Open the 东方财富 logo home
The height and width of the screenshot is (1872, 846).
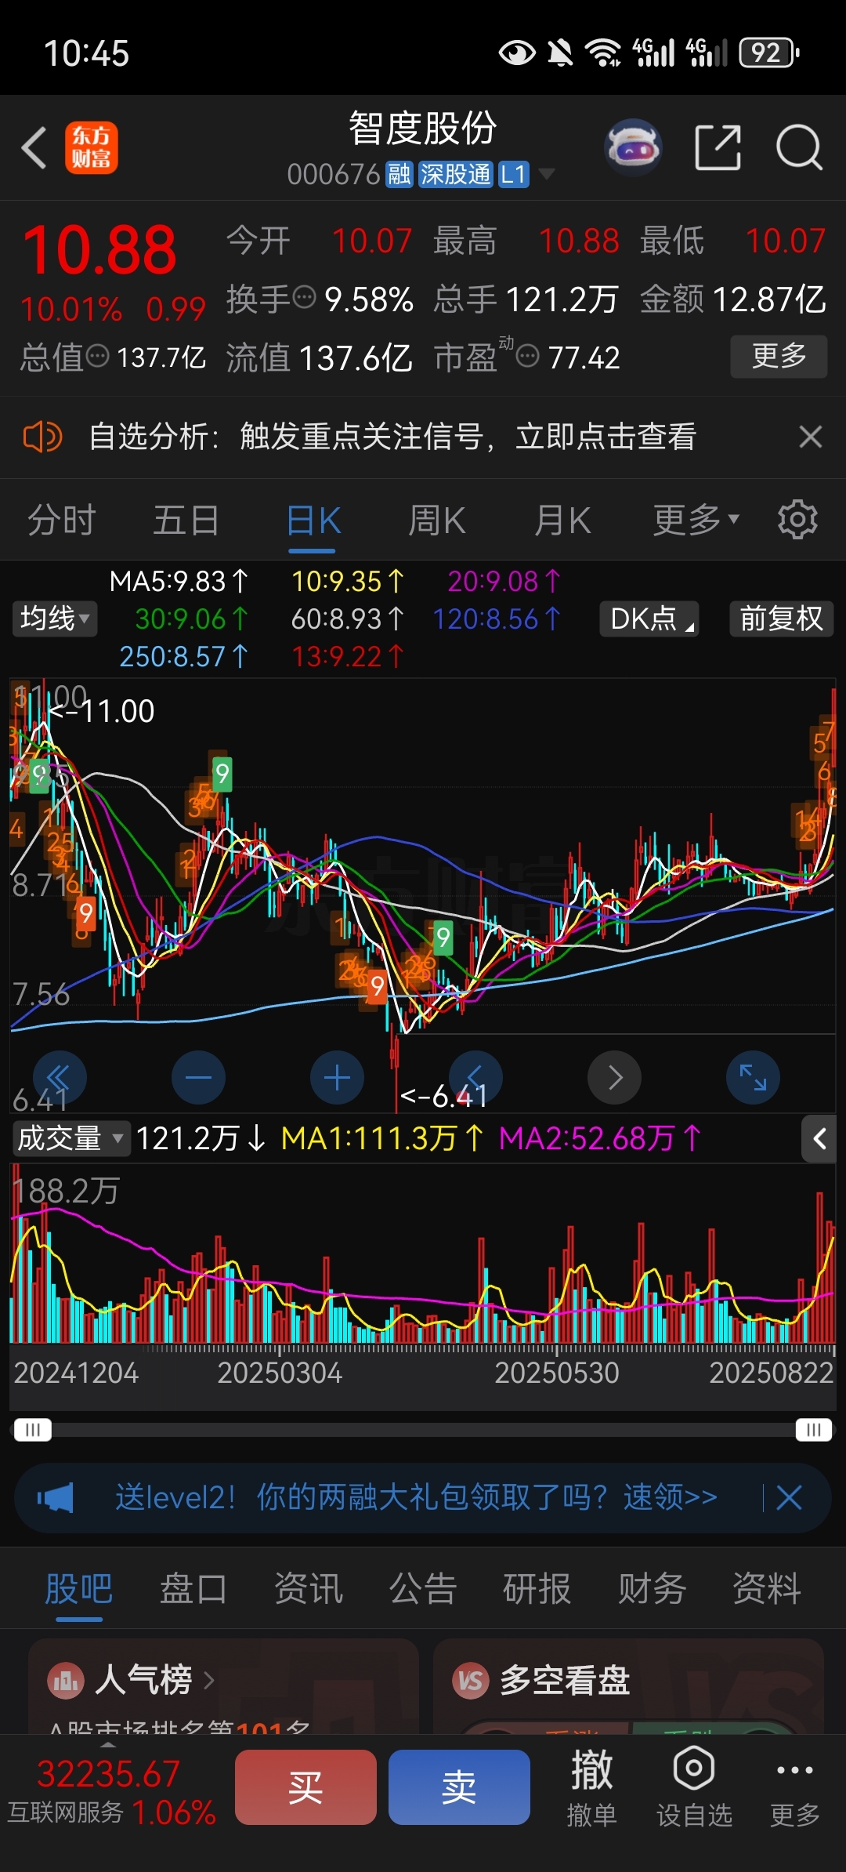pos(92,147)
